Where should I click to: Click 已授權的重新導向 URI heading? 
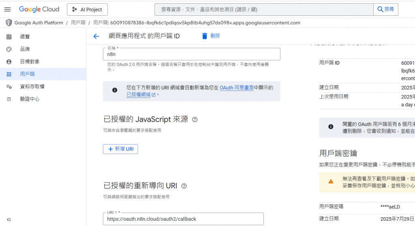pos(140,186)
